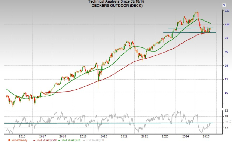Click the 49 price axis label
The height and width of the screenshot is (142, 232).
226,52
